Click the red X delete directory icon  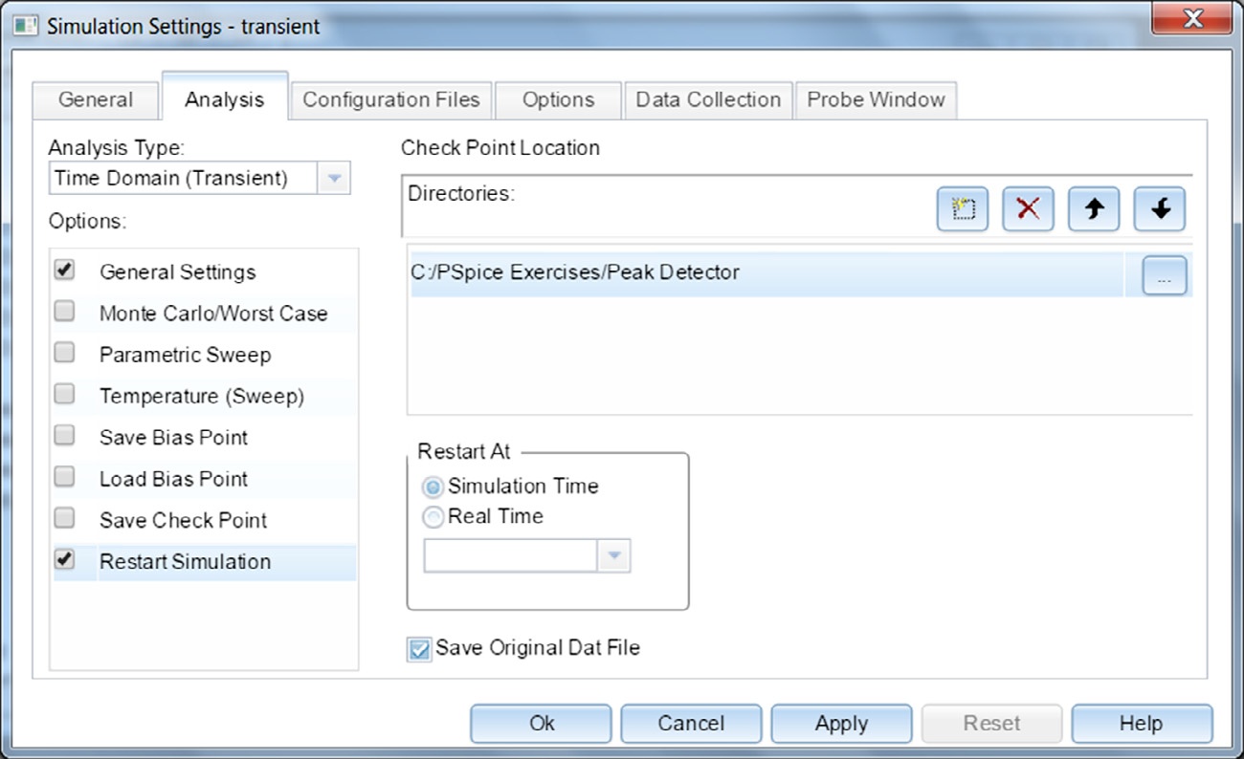pos(1028,209)
